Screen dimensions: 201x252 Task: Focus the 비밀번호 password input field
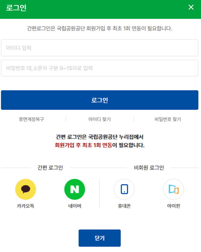pos(99,68)
